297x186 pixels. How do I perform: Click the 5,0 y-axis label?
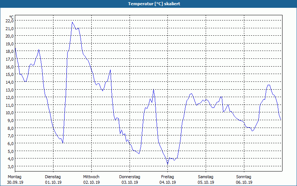(11, 151)
